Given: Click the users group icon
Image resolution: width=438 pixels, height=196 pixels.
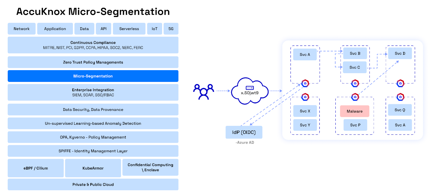Looking at the screenshot, I should coord(203,91).
